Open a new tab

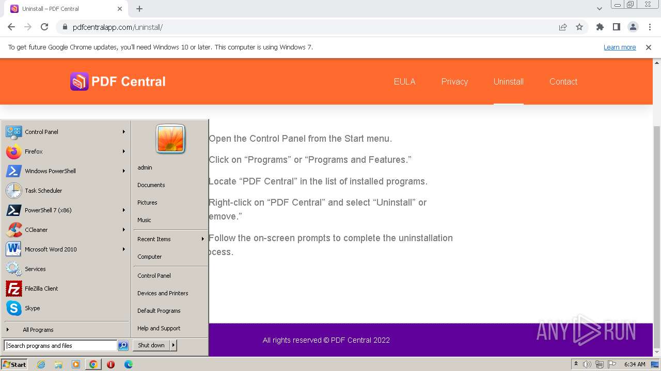click(139, 9)
